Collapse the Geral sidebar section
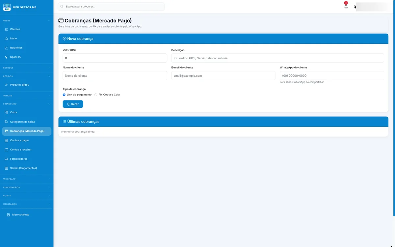Image resolution: width=395 pixels, height=247 pixels. tap(27, 21)
